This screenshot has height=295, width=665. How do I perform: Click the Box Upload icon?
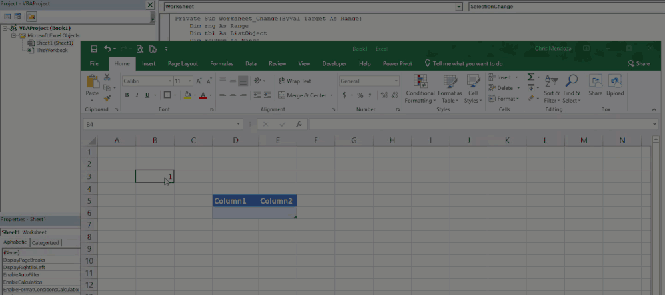pyautogui.click(x=615, y=85)
